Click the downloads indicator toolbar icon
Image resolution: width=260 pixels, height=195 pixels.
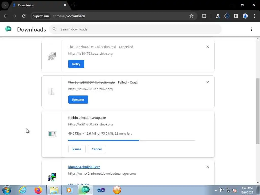pos(227,16)
